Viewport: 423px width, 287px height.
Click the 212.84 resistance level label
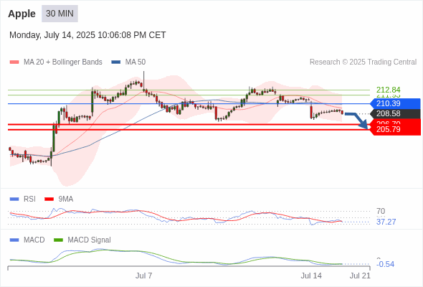tap(388, 90)
